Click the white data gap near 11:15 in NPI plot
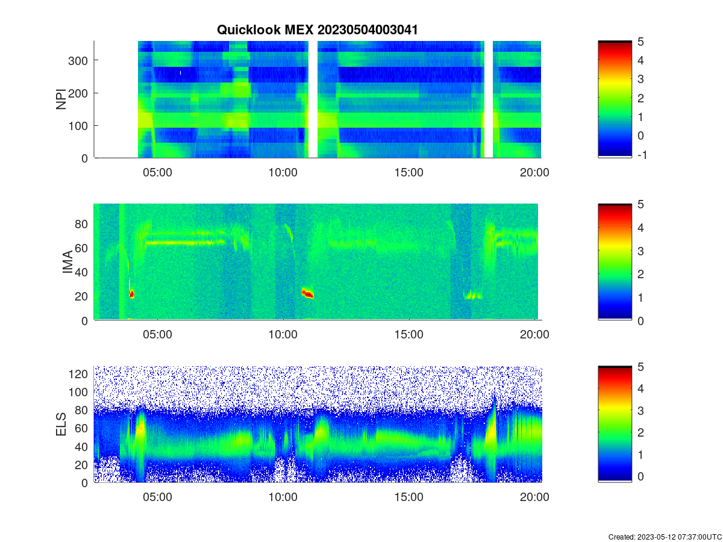 (x=313, y=99)
